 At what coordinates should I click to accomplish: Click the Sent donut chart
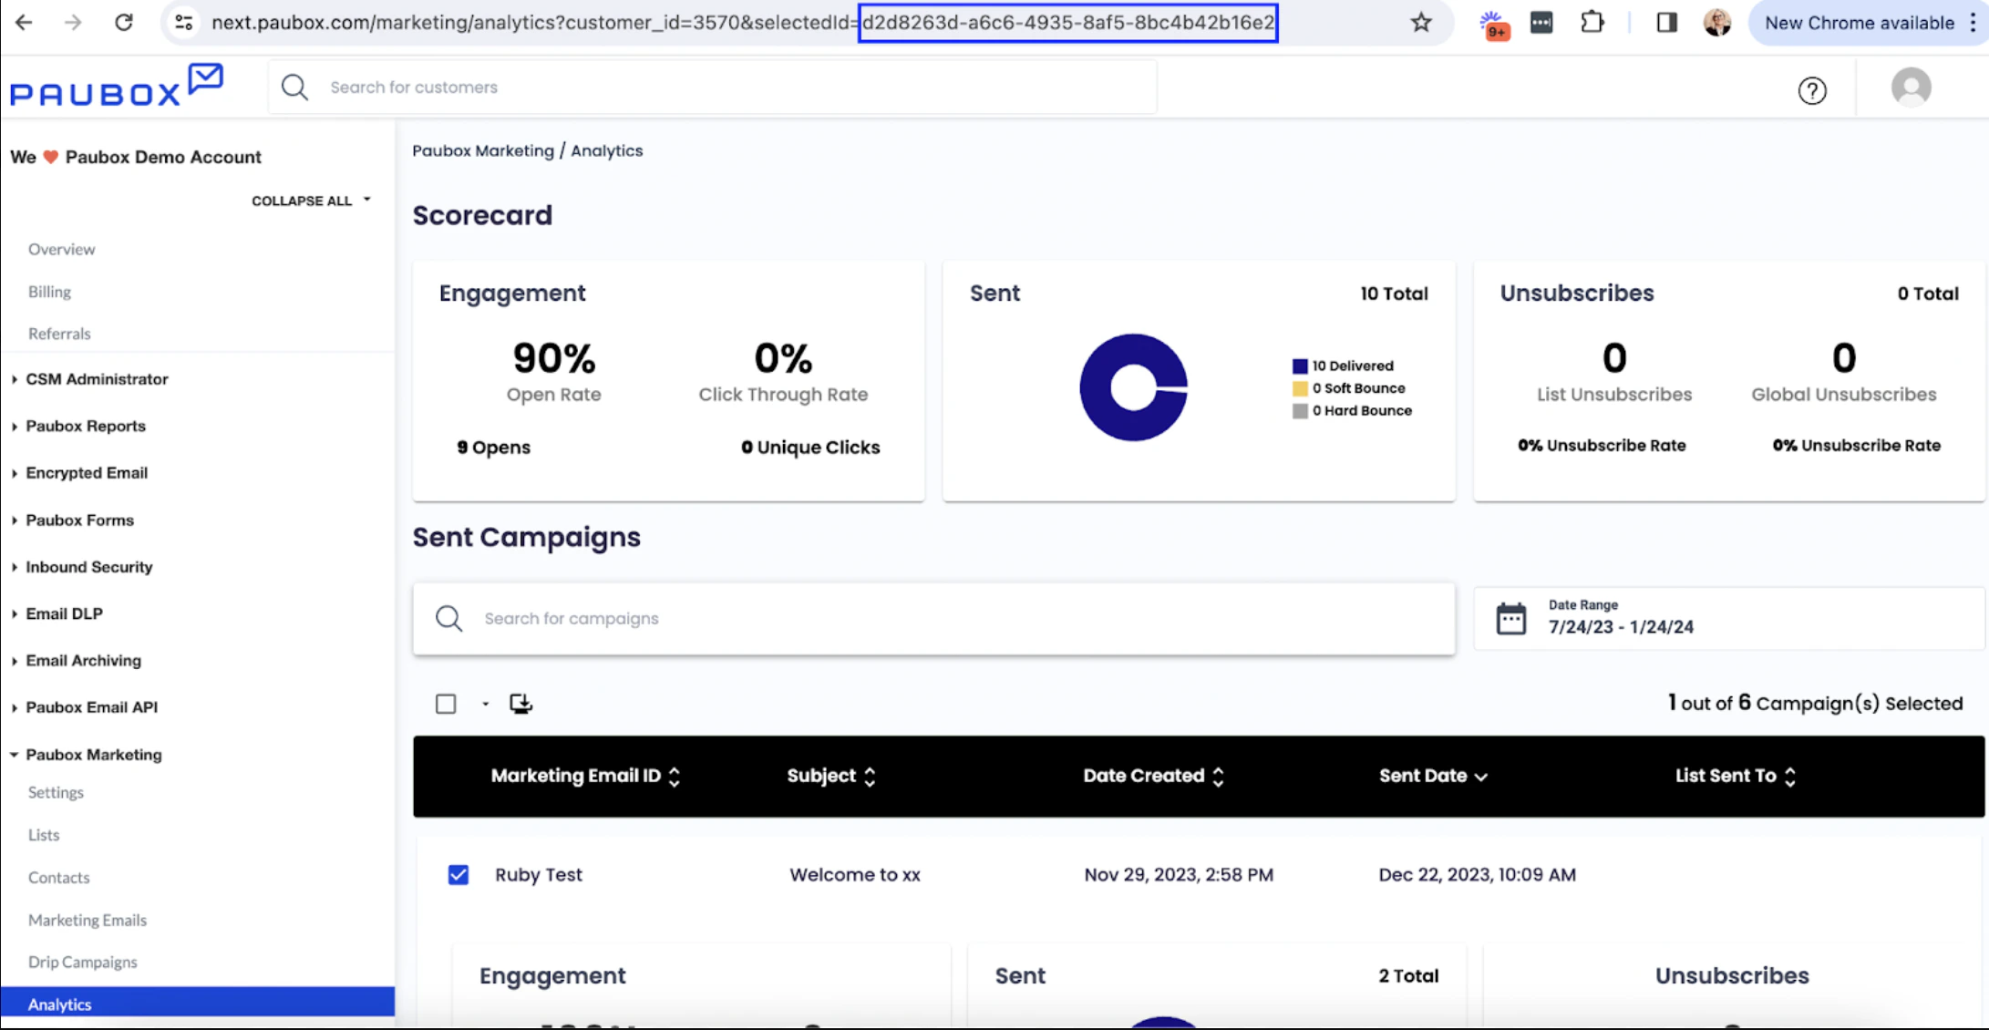pos(1134,387)
